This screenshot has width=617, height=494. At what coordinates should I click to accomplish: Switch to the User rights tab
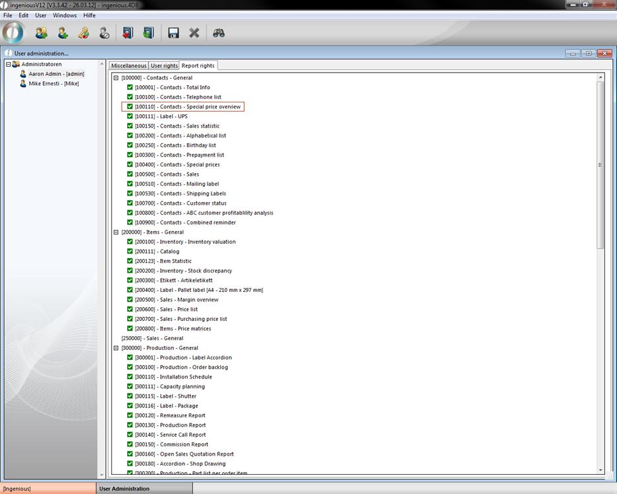164,66
